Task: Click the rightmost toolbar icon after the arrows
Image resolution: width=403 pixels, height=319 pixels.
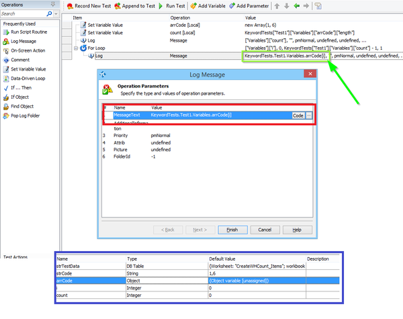Action: pos(318,6)
